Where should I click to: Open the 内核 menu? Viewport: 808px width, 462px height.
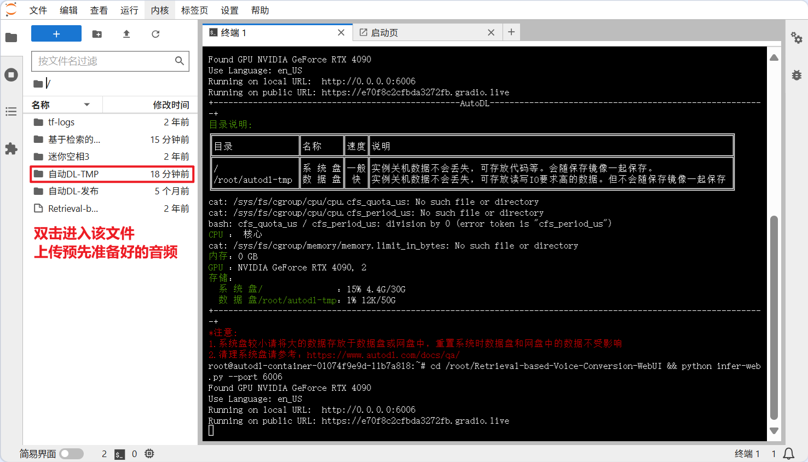click(160, 10)
